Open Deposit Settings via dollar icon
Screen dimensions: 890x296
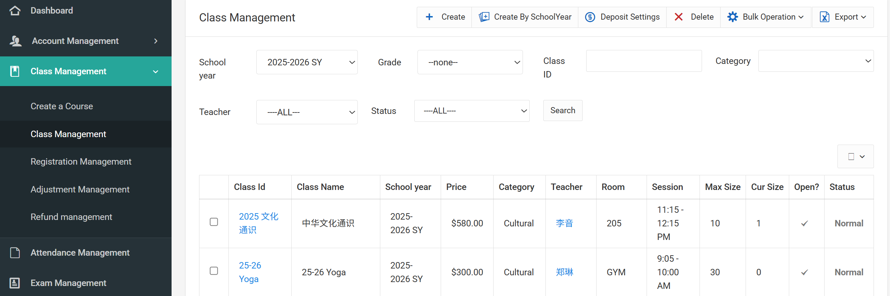[590, 17]
